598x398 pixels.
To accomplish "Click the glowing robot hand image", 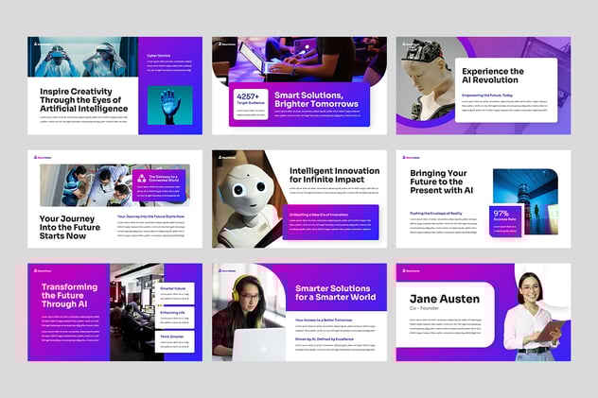I will (x=170, y=105).
